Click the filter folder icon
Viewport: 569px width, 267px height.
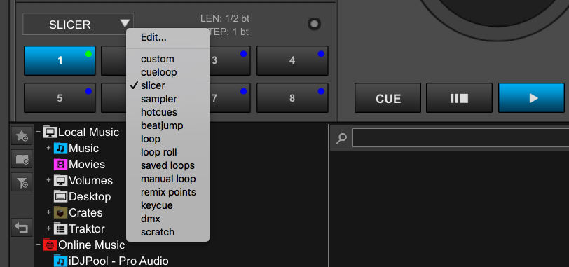pos(22,182)
